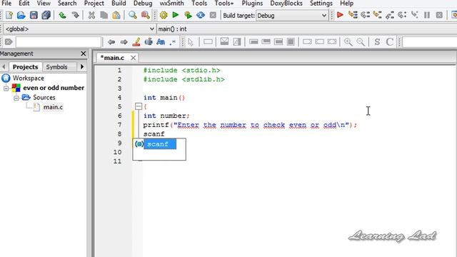Undo the last edit with the green arrow
The height and width of the screenshot is (257, 457).
coord(62,15)
